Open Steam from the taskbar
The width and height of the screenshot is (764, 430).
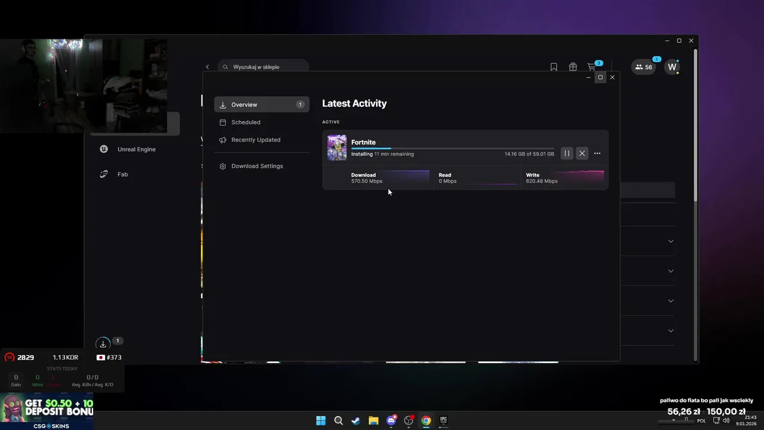356,420
